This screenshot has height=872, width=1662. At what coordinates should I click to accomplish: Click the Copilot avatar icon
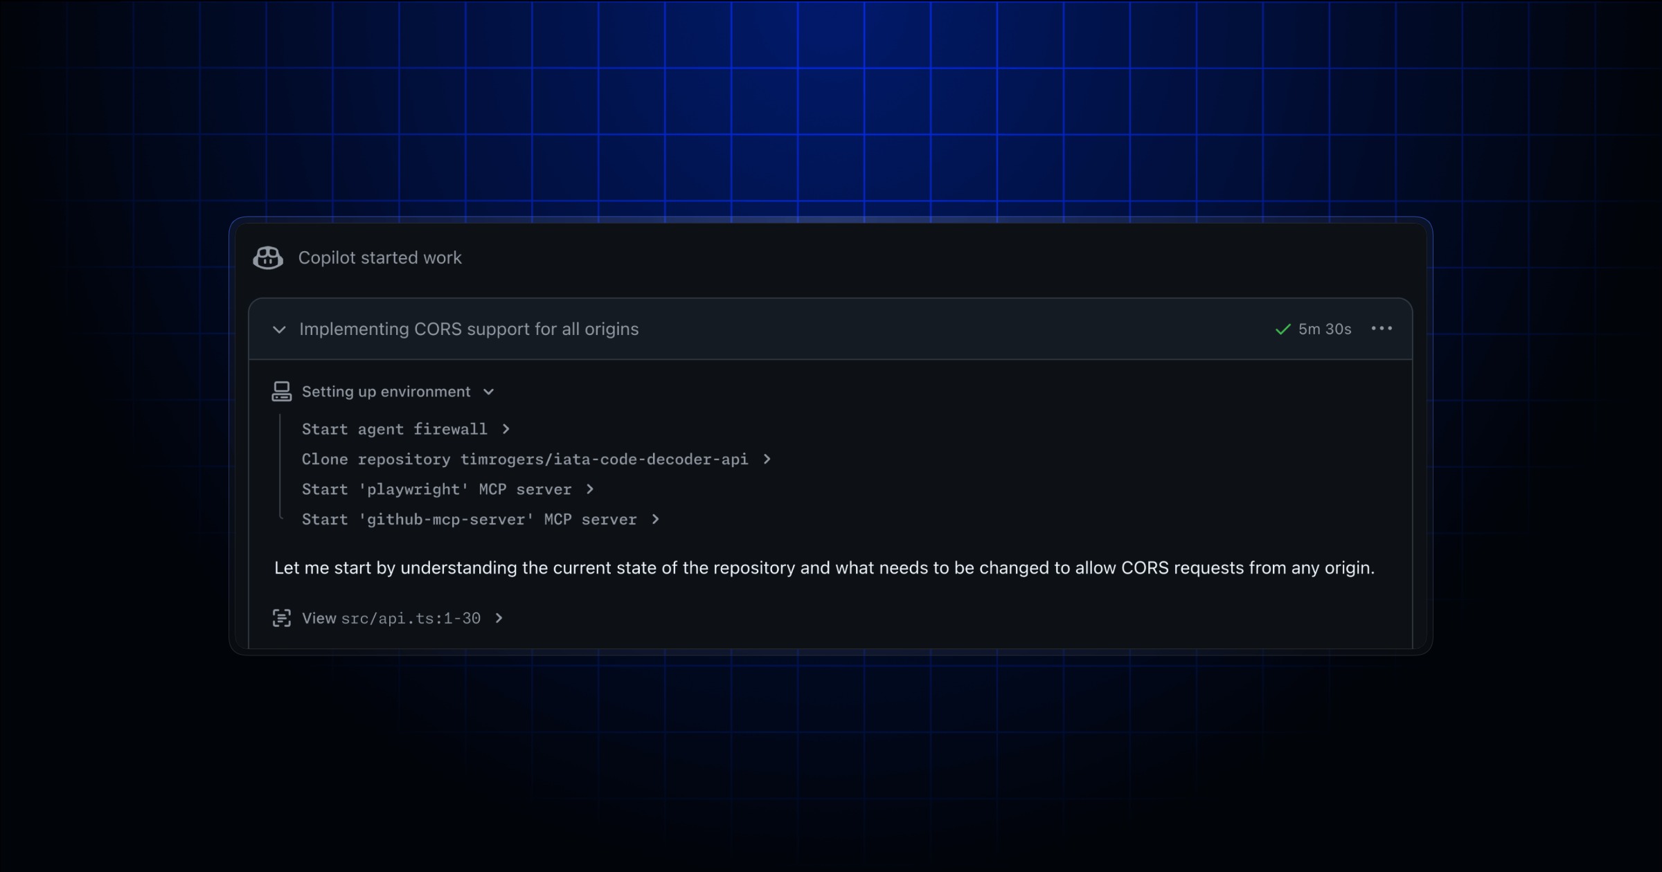coord(268,258)
